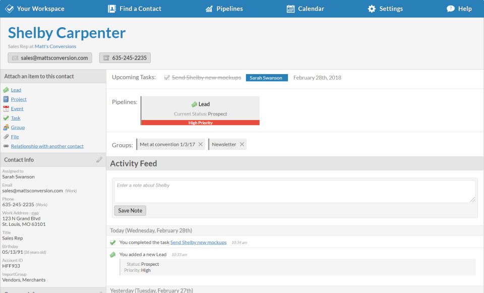484x293 pixels.
Task: Edit Contact Info with the pencil icon
Action: pyautogui.click(x=99, y=160)
